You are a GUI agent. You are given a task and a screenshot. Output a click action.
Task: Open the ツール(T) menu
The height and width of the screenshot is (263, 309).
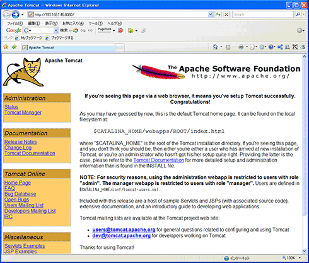tap(95, 23)
